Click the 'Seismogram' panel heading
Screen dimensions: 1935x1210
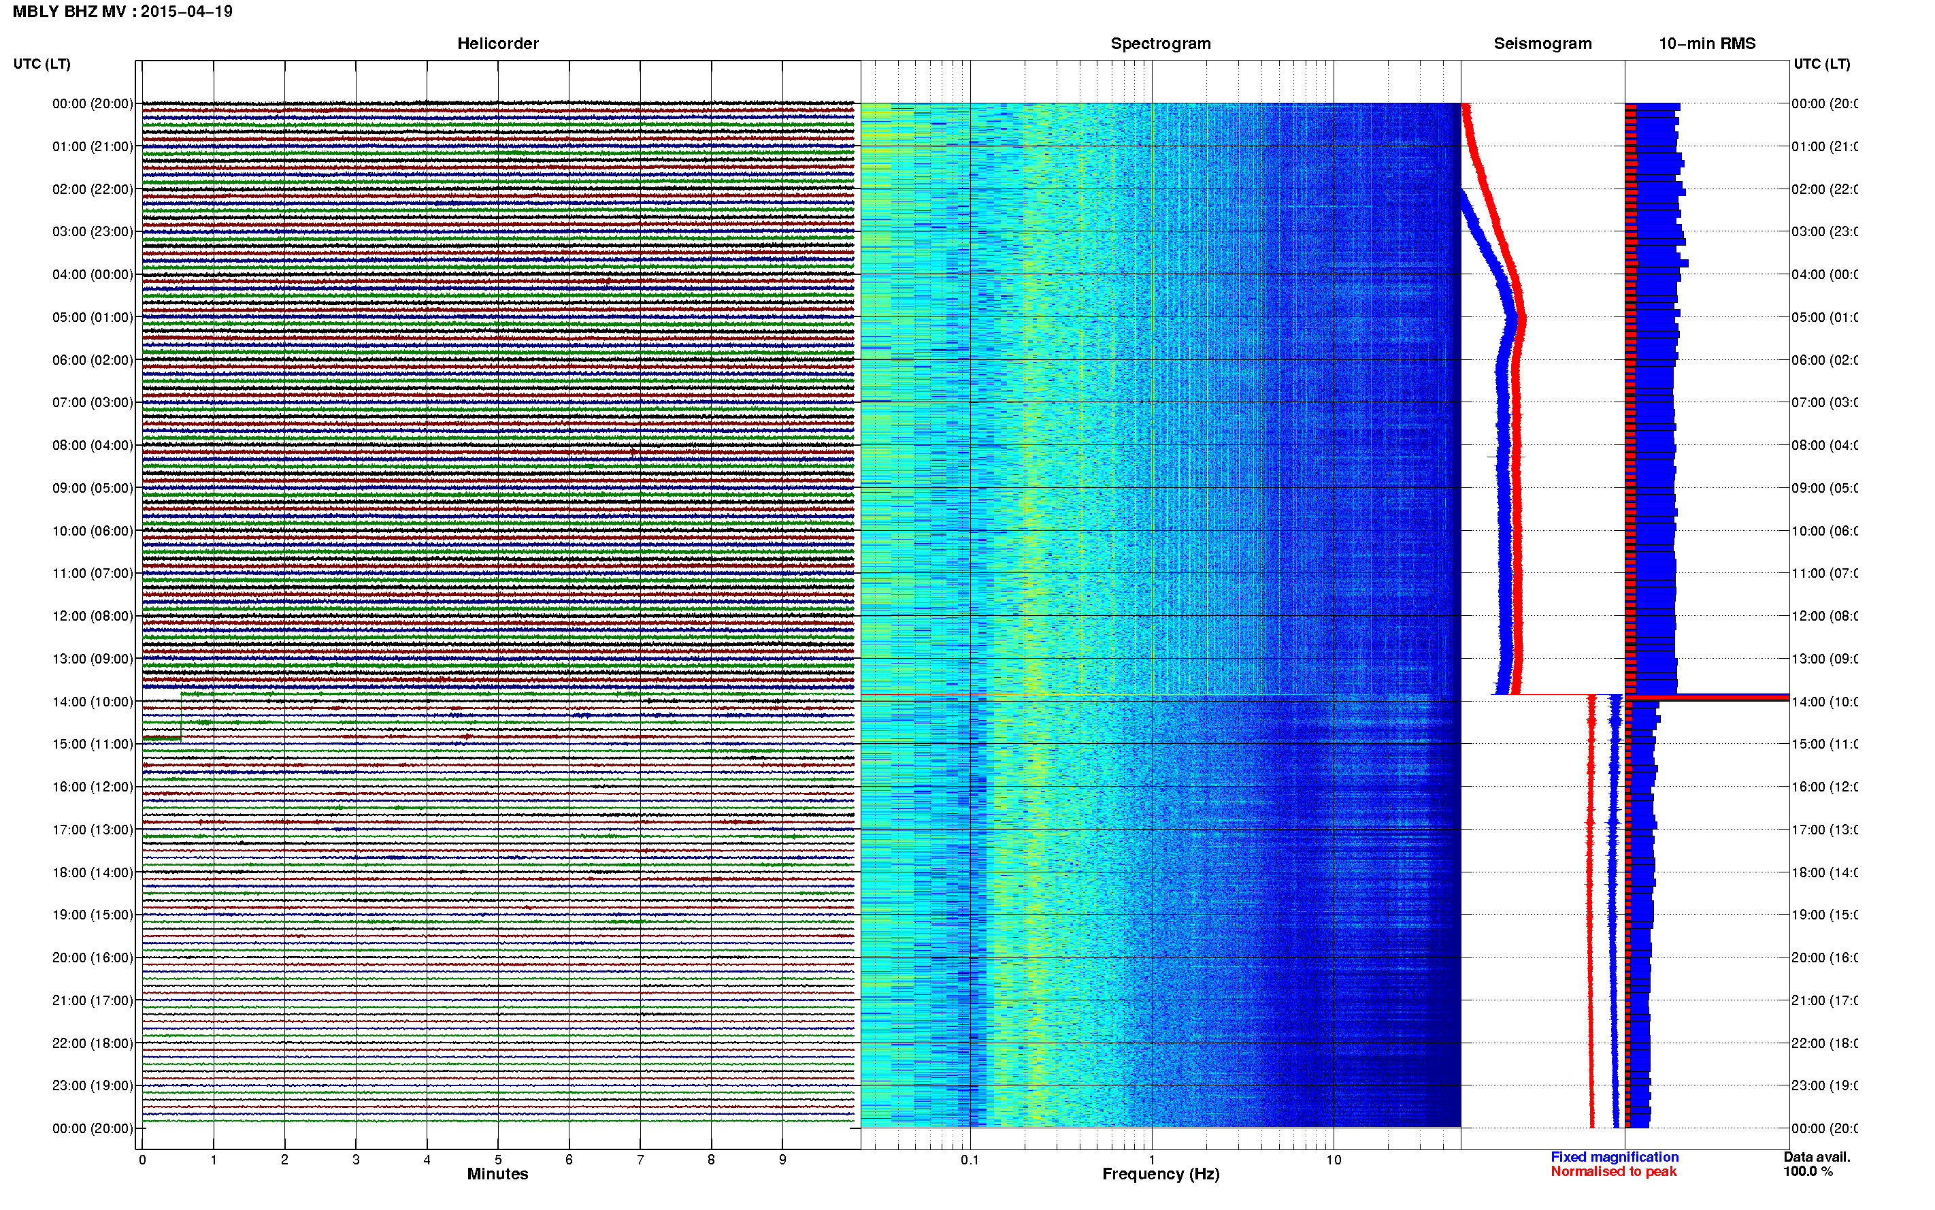tap(1542, 44)
